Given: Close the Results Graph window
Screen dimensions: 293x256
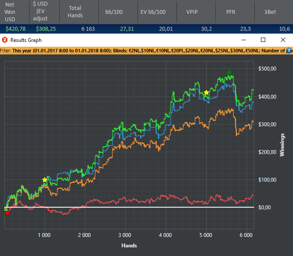Looking at the screenshot, I should pos(283,40).
